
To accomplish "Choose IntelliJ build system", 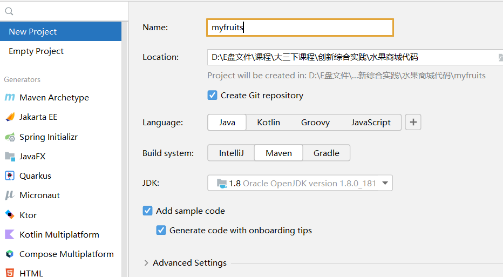I will 232,153.
